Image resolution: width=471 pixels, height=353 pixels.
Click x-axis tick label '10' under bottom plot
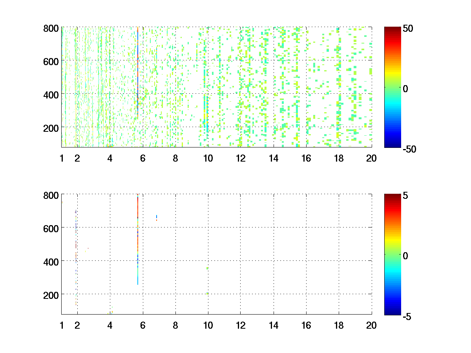pyautogui.click(x=208, y=325)
